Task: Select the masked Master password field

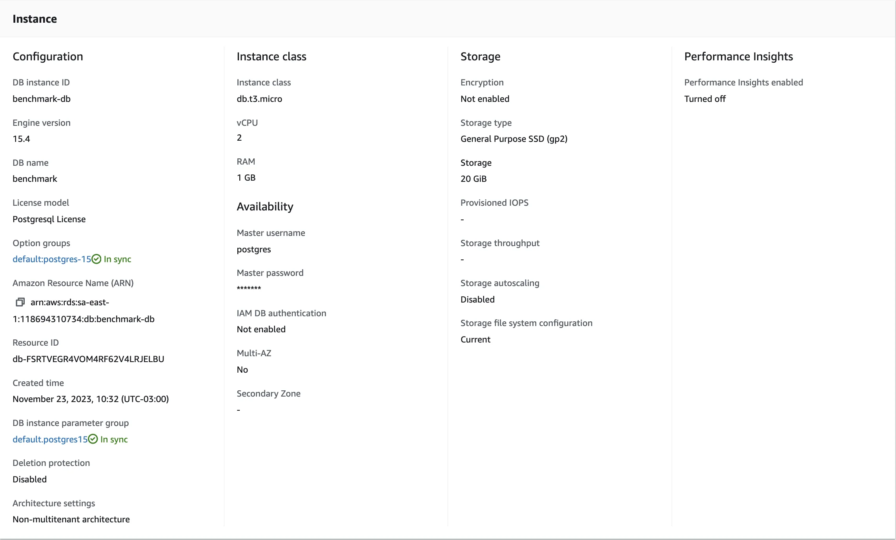Action: click(x=249, y=289)
